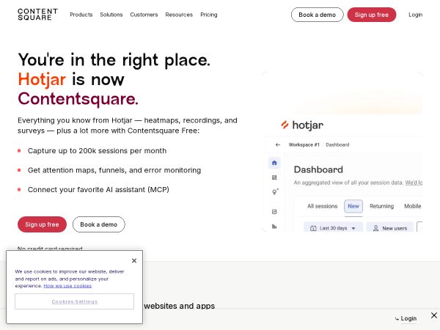
Task: Select the Workspace #1 breadcrumb
Action: [304, 144]
